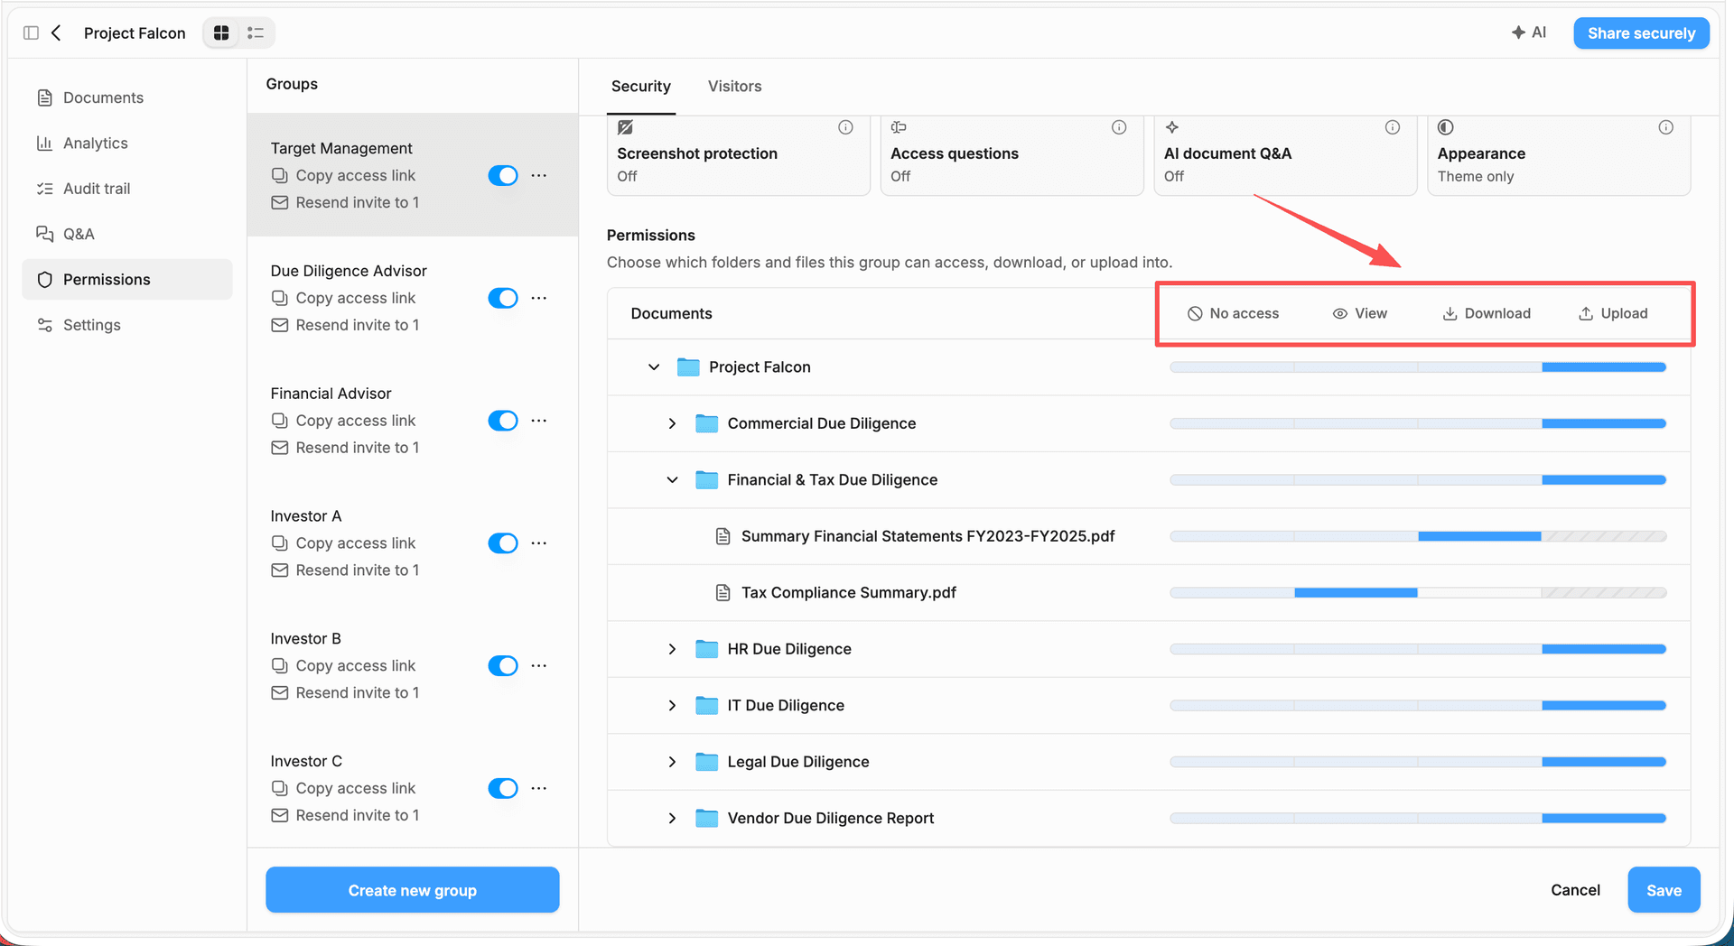Open the AI assistant sparkle button

(1529, 32)
